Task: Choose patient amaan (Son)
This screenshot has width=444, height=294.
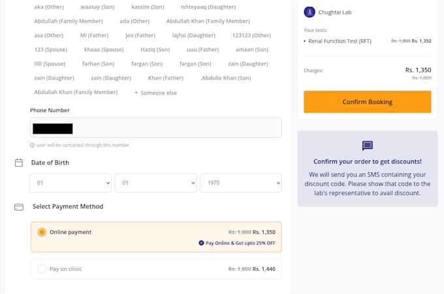Action: coord(252,50)
